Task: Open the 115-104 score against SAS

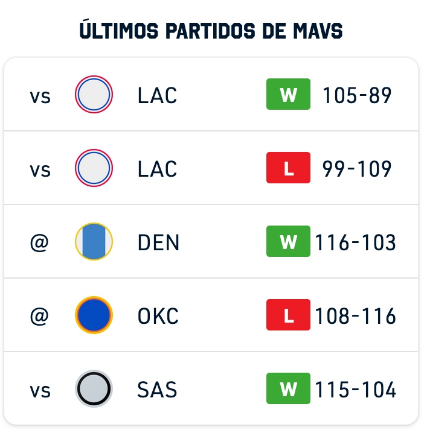Action: 355,390
